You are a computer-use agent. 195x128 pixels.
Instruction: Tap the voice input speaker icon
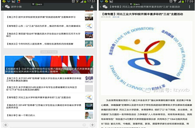pyautogui.click(x=6, y=125)
